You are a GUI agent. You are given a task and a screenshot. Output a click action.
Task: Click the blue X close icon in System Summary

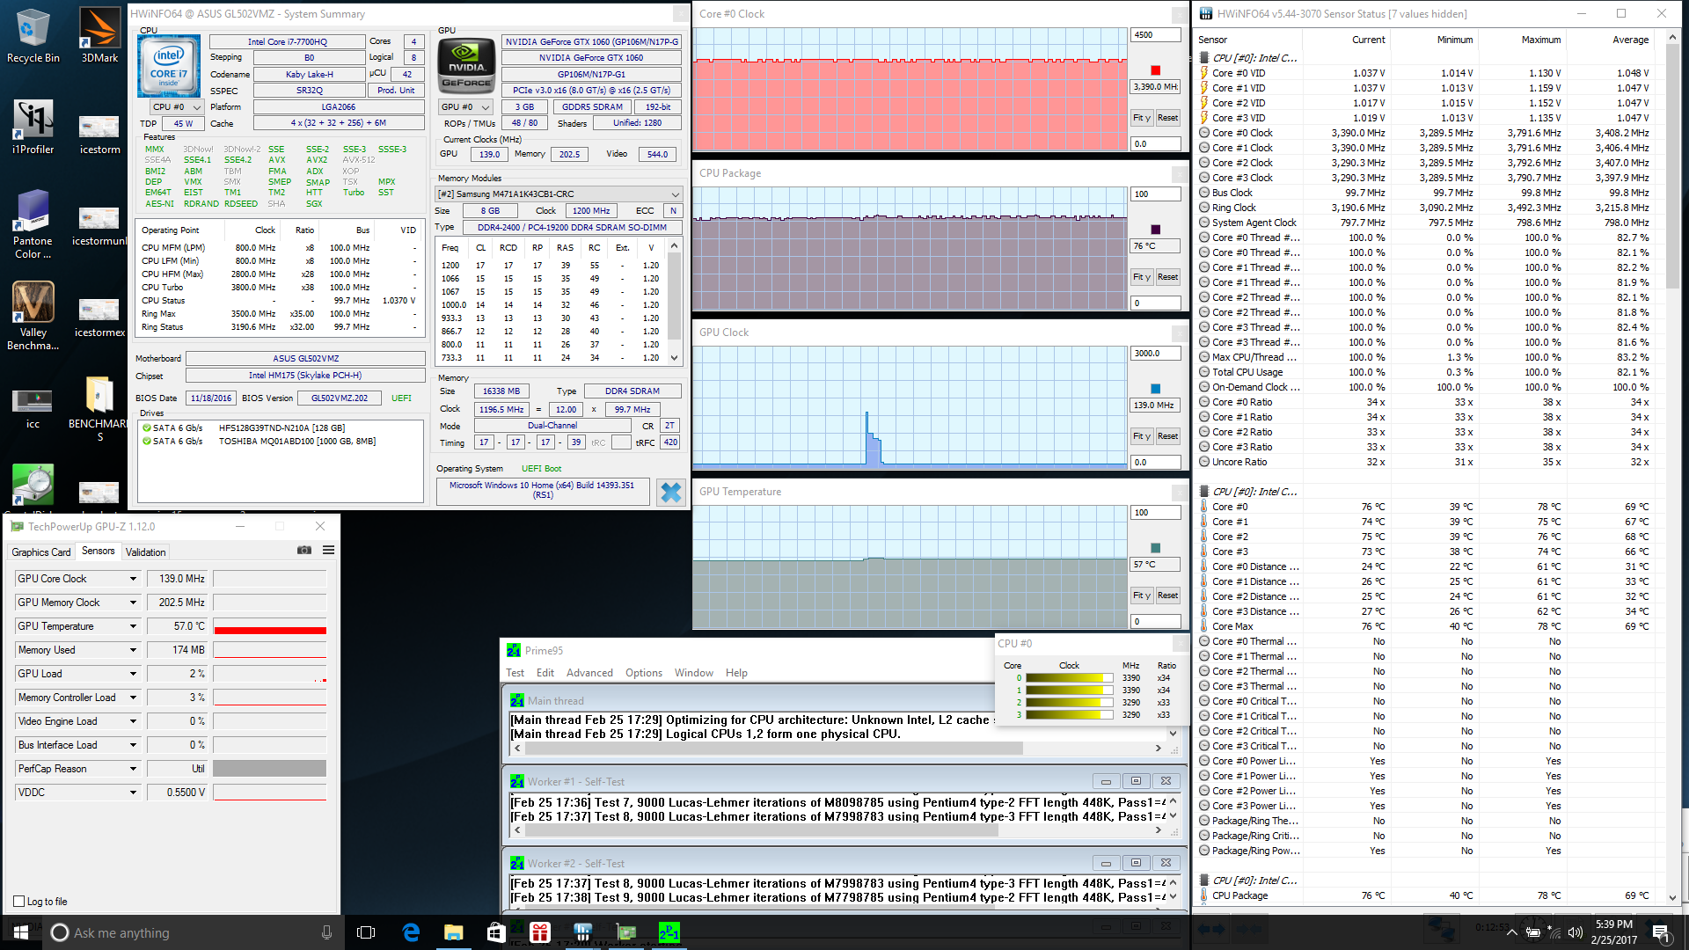coord(671,493)
